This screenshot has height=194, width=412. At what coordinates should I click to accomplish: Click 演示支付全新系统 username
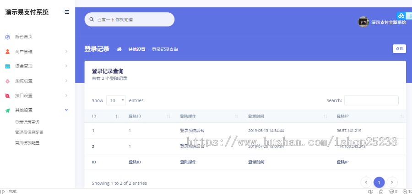(x=389, y=22)
